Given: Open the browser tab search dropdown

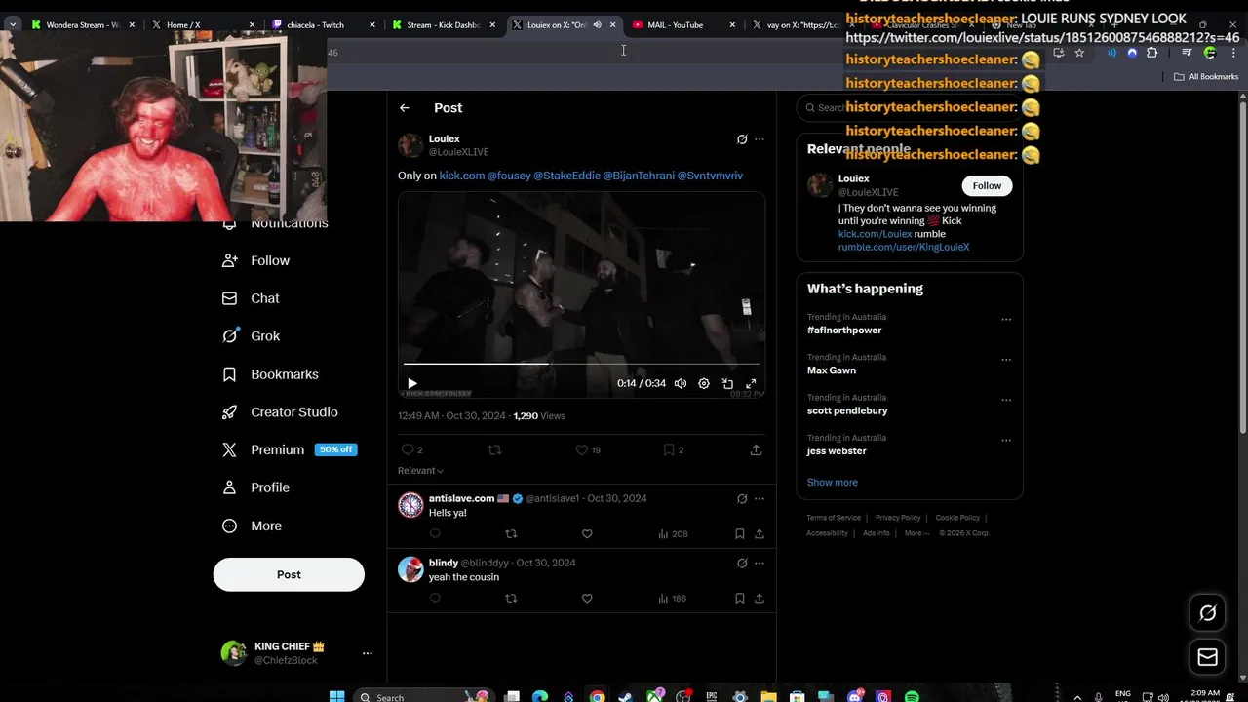Looking at the screenshot, I should pyautogui.click(x=13, y=25).
